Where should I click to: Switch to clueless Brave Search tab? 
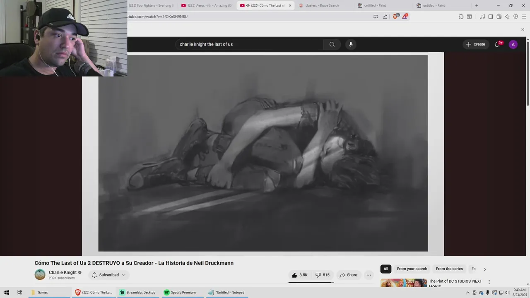tap(322, 5)
